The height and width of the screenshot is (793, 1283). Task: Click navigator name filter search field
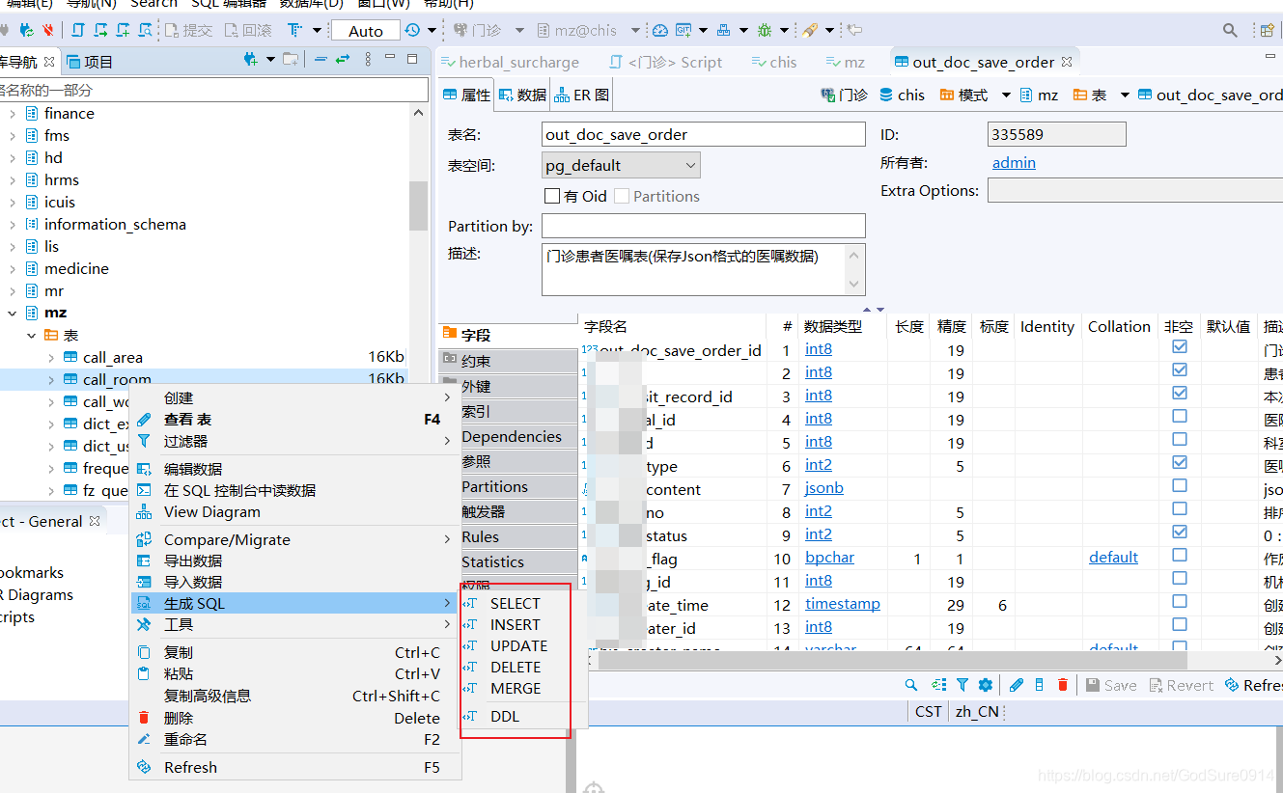tap(213, 90)
